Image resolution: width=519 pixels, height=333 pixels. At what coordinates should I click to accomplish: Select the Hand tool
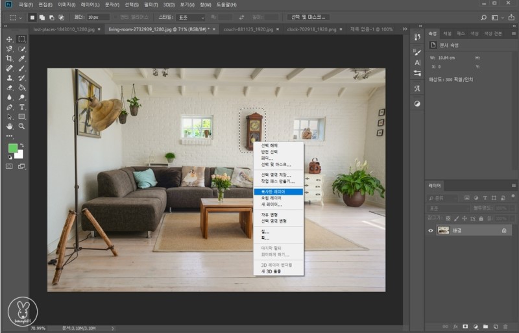9,126
